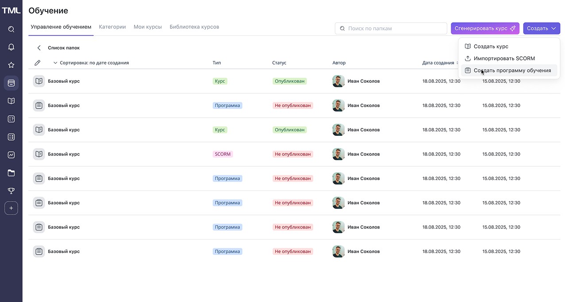Viewport: 565px width, 302px height.
Task: Expand sorting by creation date chevron
Action: tap(55, 63)
